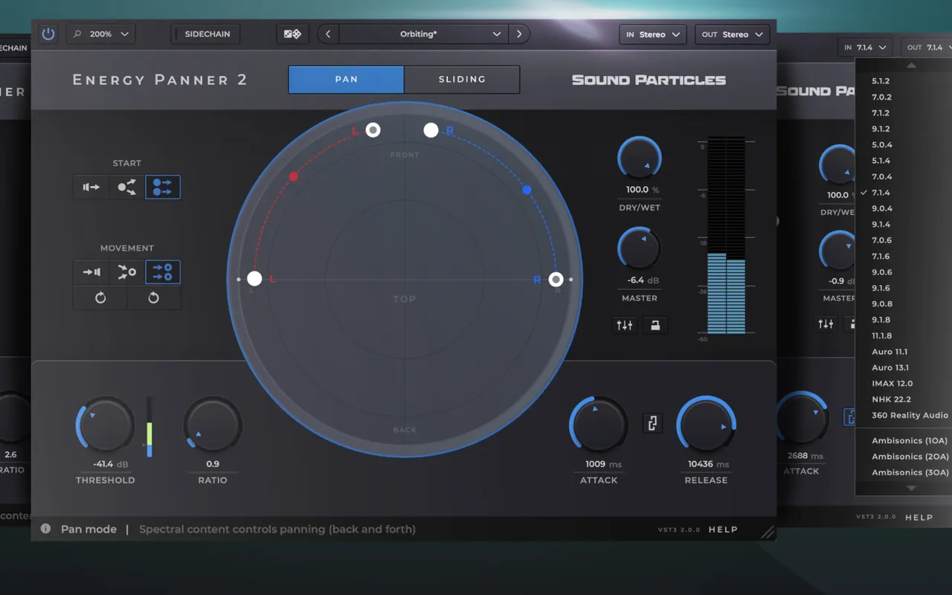Switch to the PAN tab
Image resolution: width=952 pixels, height=595 pixels.
tap(347, 80)
